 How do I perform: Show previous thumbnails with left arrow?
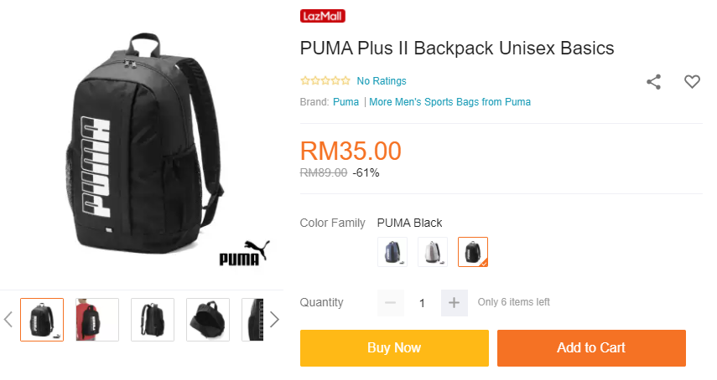coord(8,320)
